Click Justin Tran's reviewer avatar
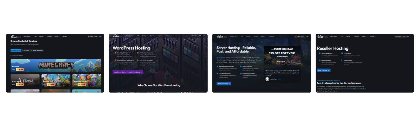Viewport: 417px width, 139px height. pos(267,79)
